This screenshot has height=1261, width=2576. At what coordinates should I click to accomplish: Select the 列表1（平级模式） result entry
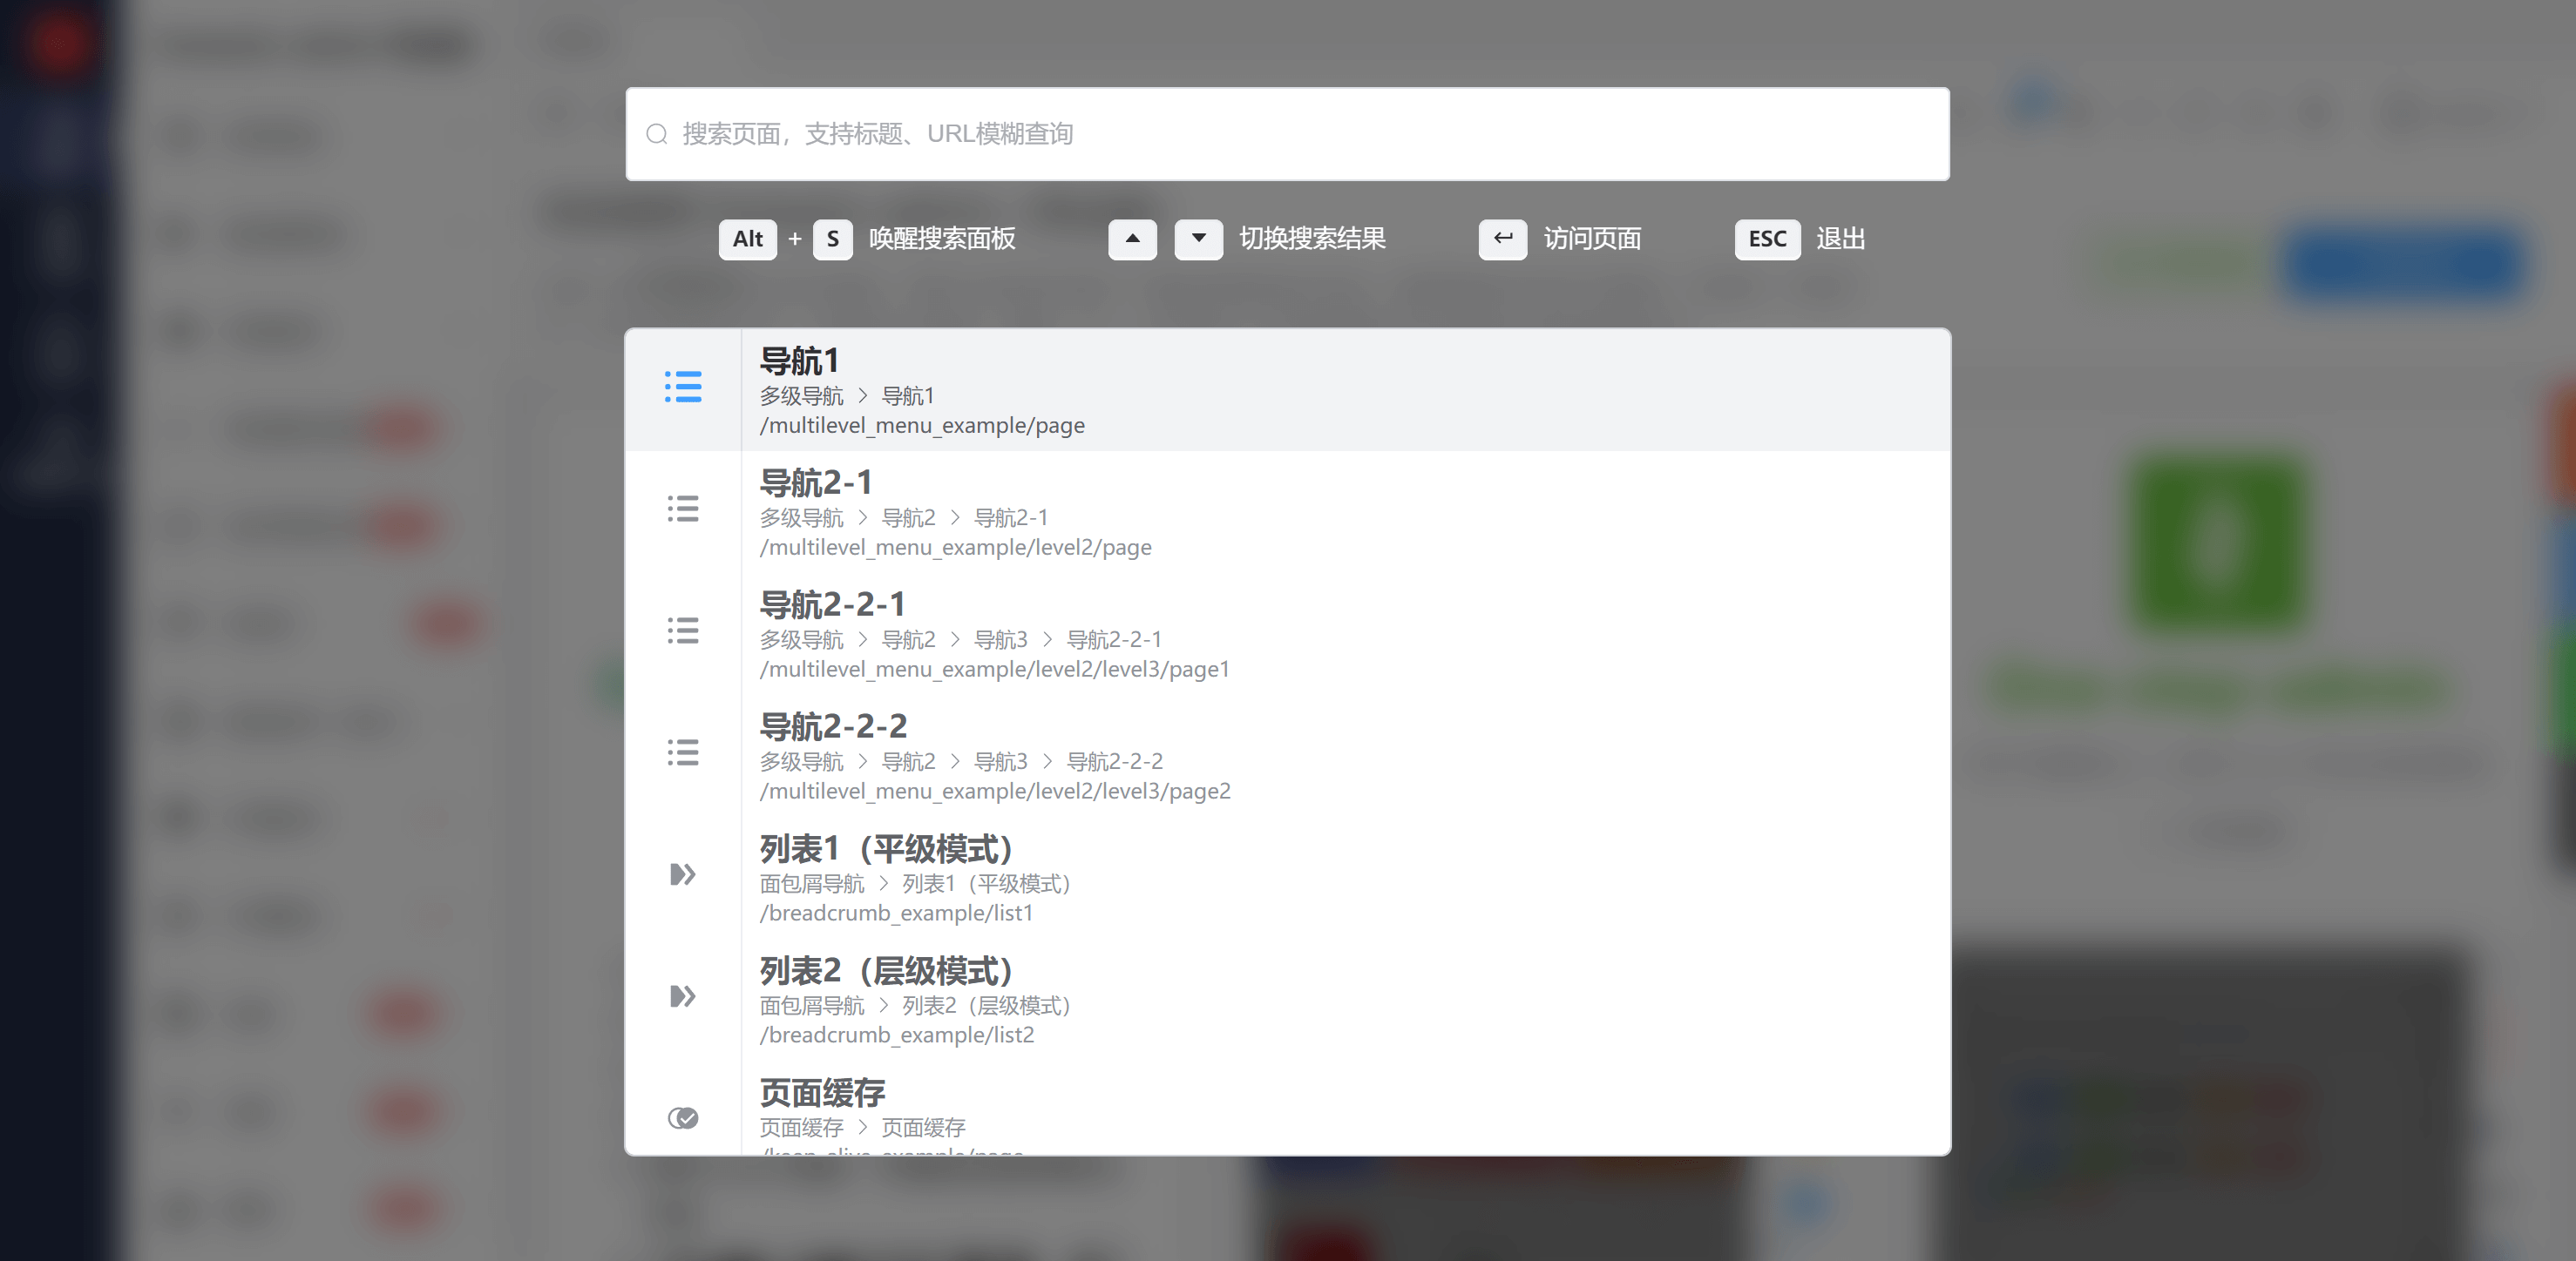point(886,849)
